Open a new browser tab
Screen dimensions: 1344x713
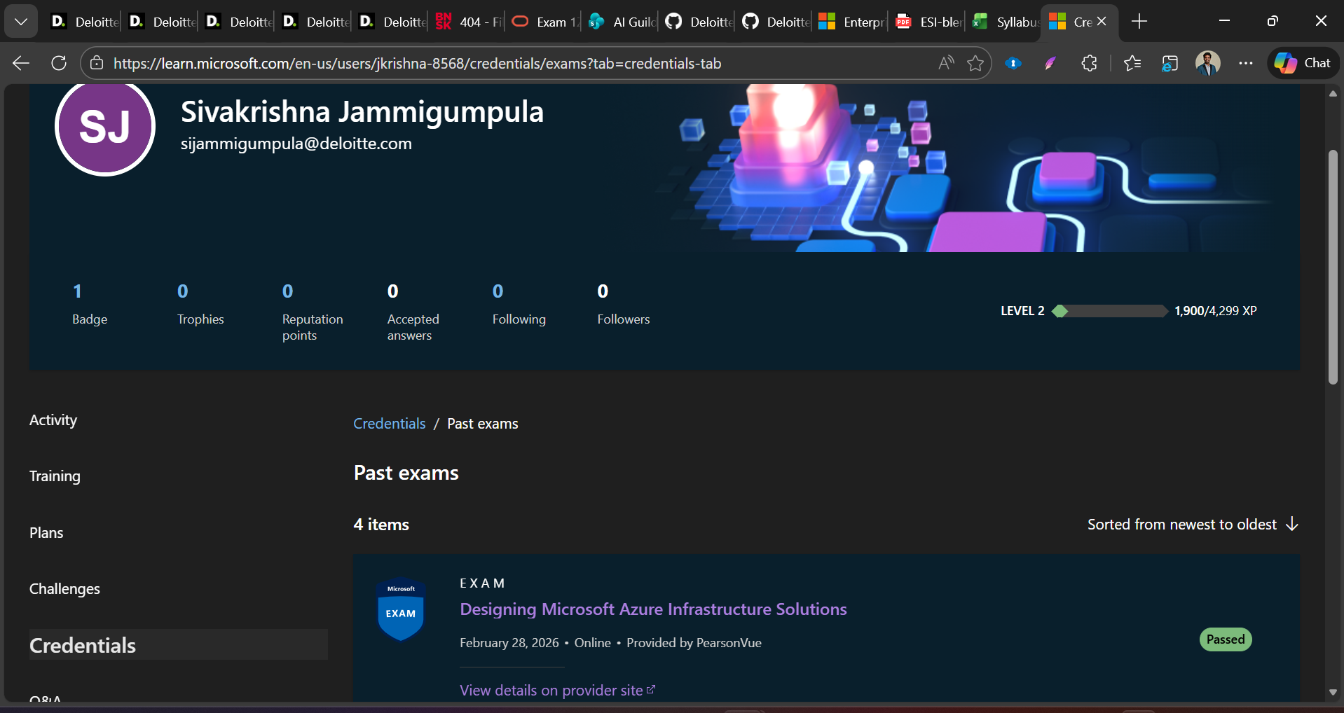tap(1139, 22)
